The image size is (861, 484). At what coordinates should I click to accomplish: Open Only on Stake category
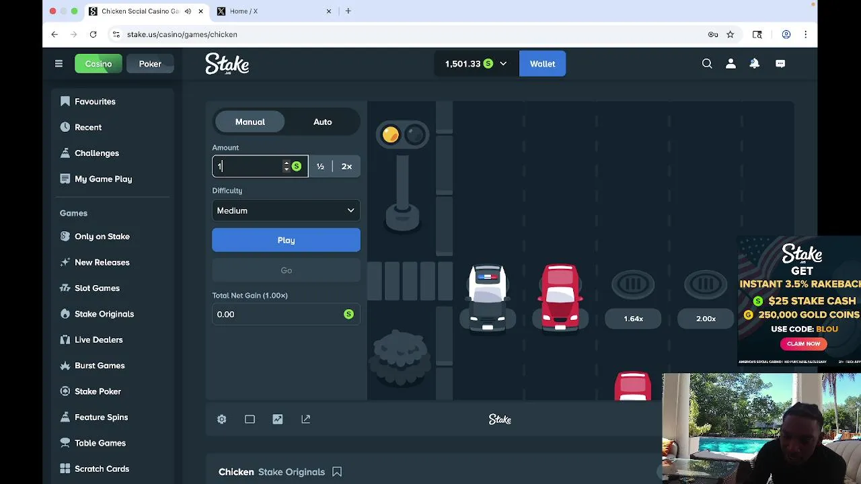tap(102, 237)
